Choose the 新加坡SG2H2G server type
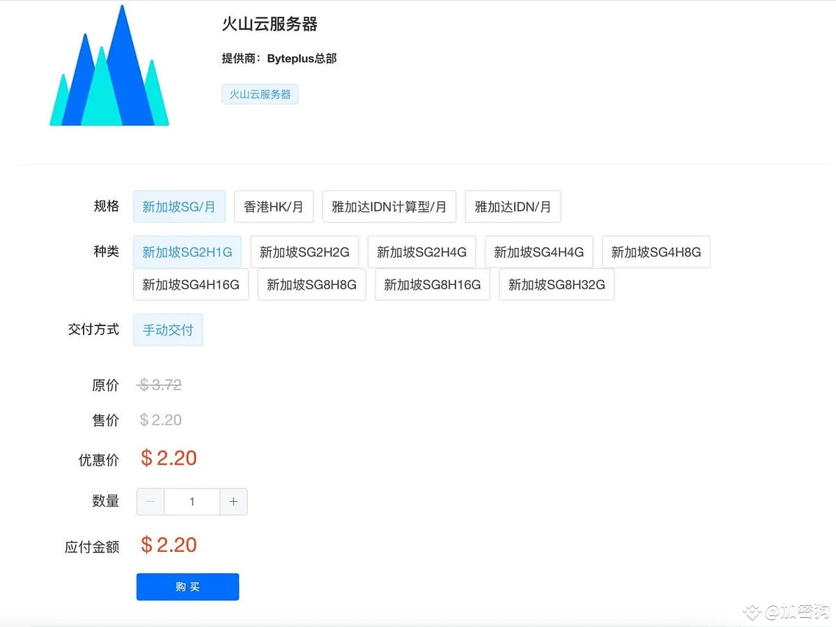The image size is (836, 627). pos(304,251)
